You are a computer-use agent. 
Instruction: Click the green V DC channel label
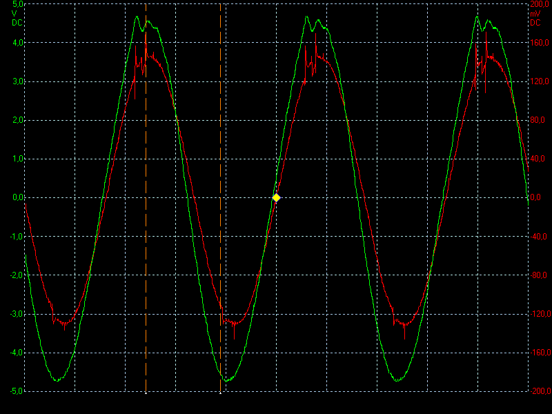(17, 18)
